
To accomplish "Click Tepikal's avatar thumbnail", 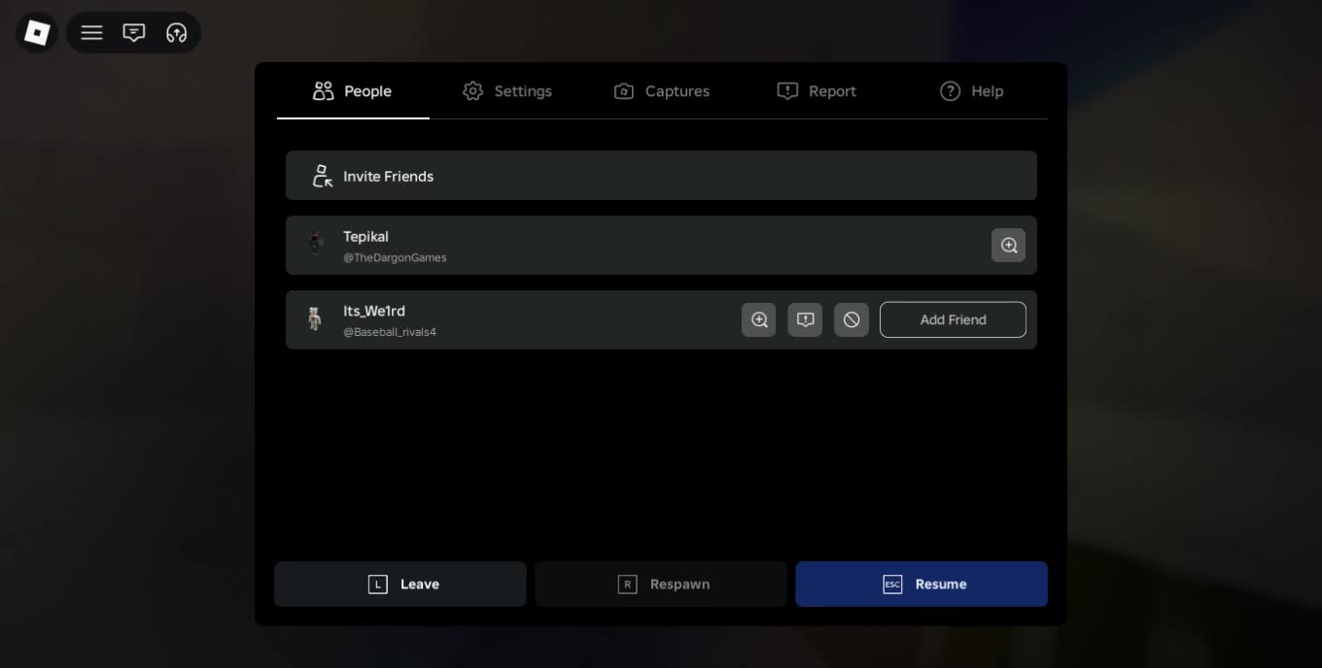I will click(315, 244).
